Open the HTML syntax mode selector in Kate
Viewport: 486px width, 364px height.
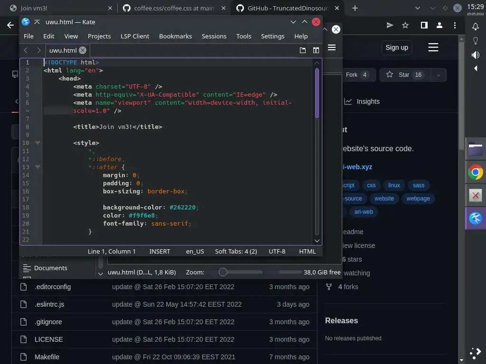point(307,251)
